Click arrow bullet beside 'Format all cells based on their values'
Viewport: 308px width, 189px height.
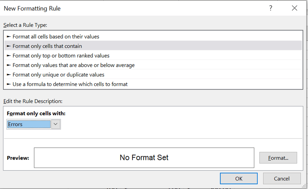9,37
